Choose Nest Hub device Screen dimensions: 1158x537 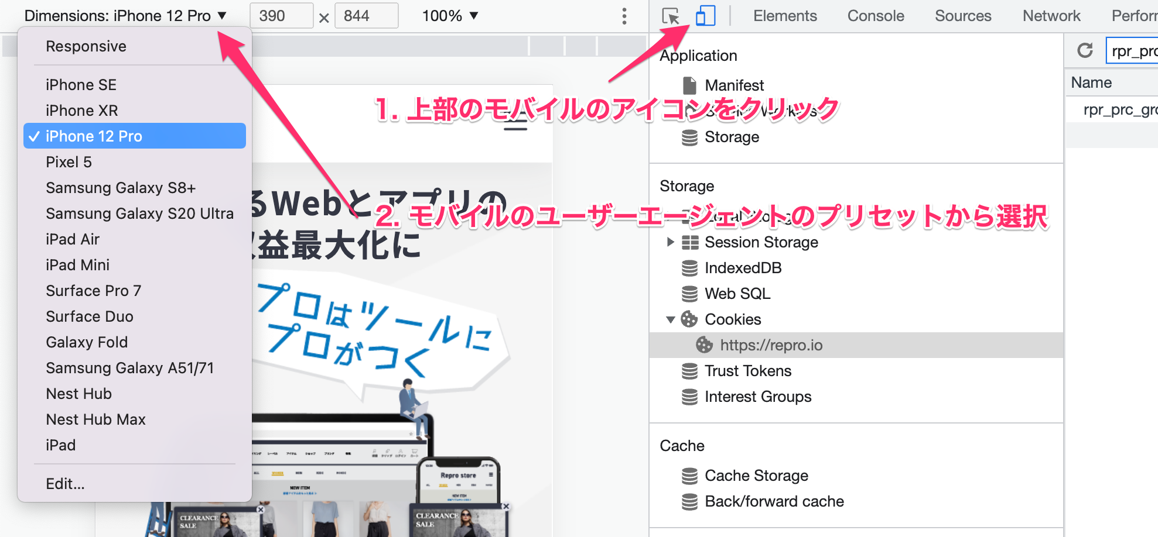pos(135,394)
